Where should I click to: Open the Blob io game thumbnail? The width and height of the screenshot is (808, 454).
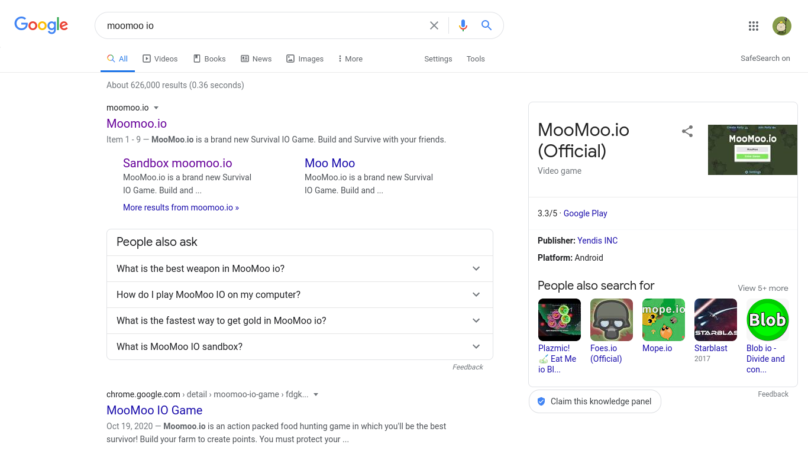click(x=768, y=320)
